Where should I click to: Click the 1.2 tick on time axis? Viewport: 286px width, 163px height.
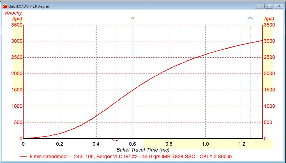pos(242,144)
